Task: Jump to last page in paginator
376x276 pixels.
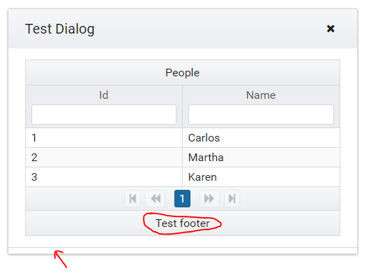Action: pos(232,198)
